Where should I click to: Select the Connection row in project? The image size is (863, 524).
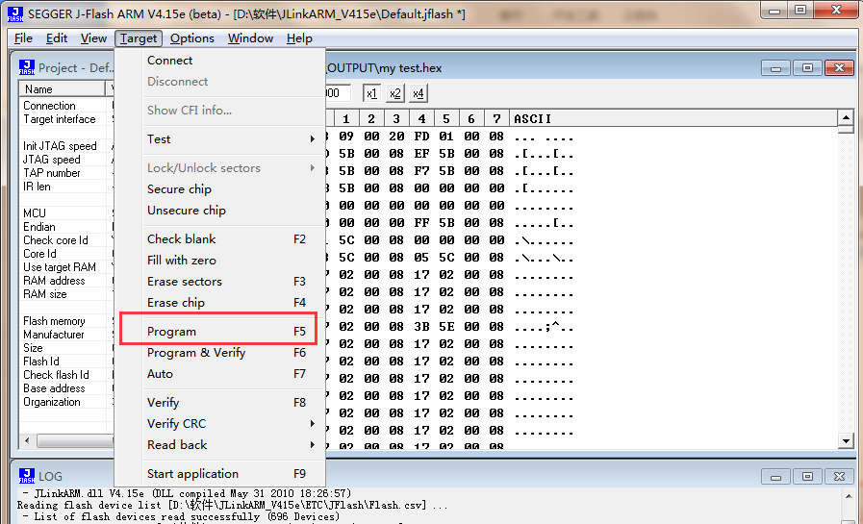pyautogui.click(x=66, y=106)
